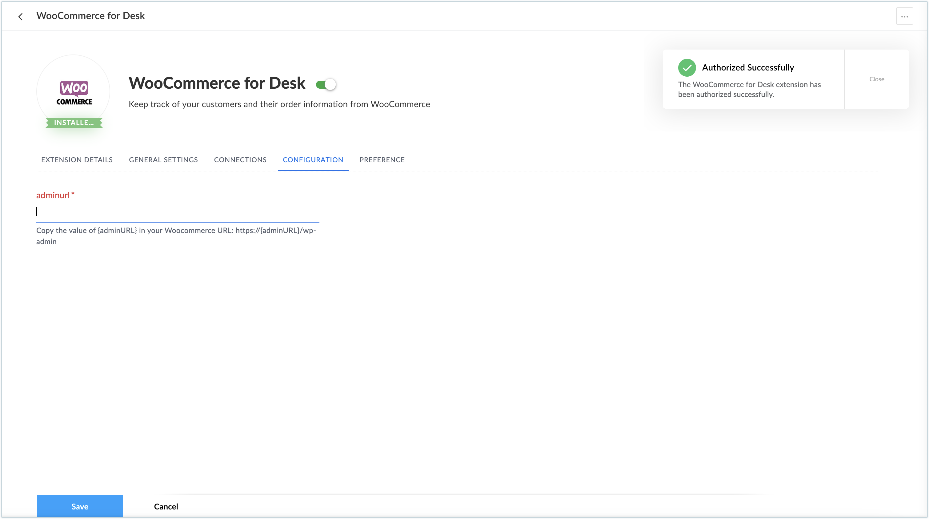Click the Save button
The width and height of the screenshot is (929, 519).
coord(80,506)
